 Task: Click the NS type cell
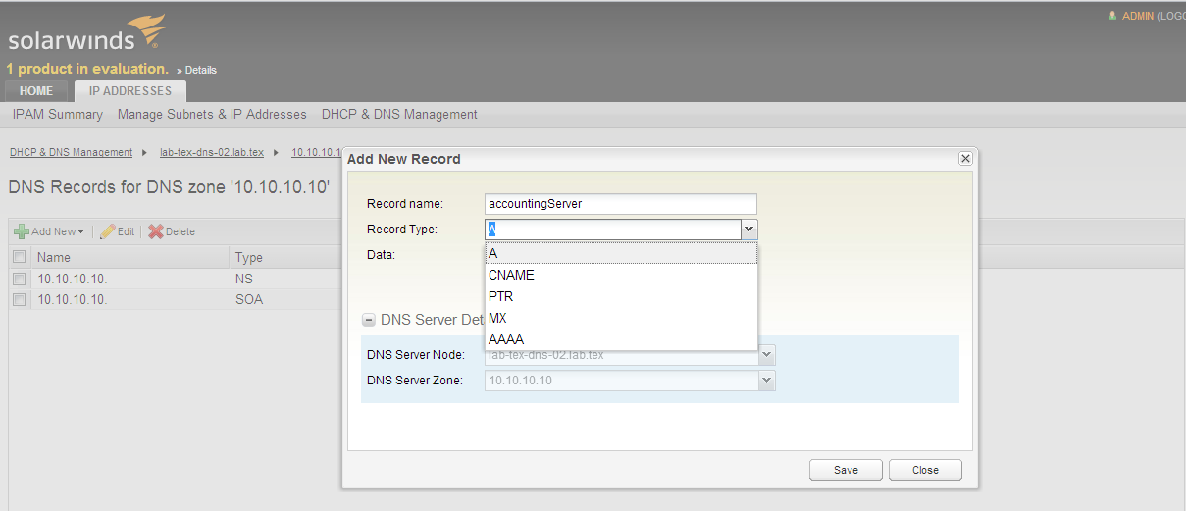(x=244, y=279)
